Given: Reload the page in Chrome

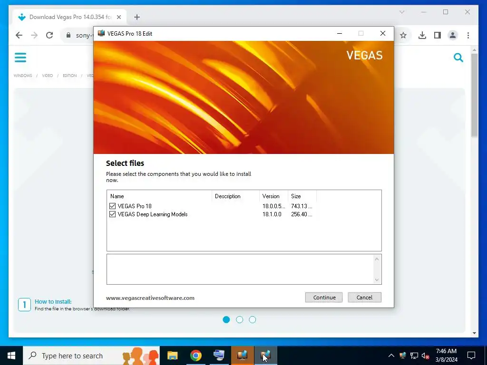Looking at the screenshot, I should tap(49, 35).
